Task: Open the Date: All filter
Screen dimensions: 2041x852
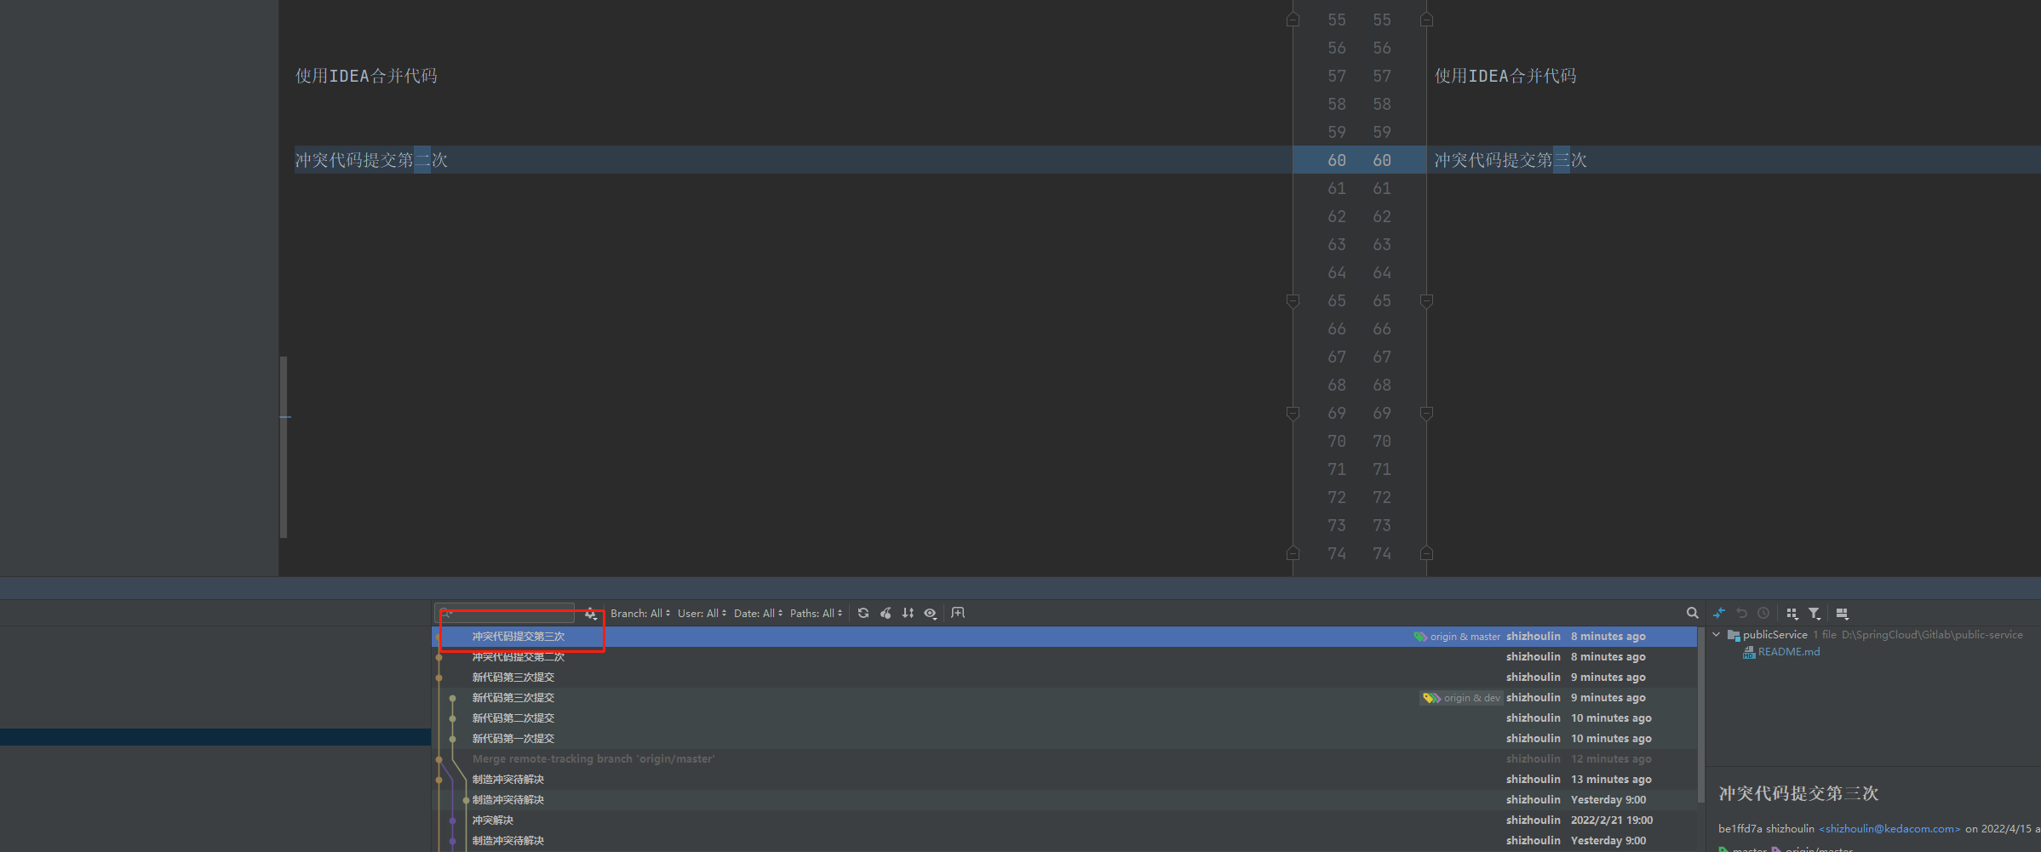Action: pos(758,613)
